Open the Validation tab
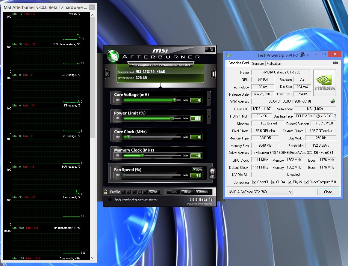This screenshot has height=266, width=348. pos(274,63)
